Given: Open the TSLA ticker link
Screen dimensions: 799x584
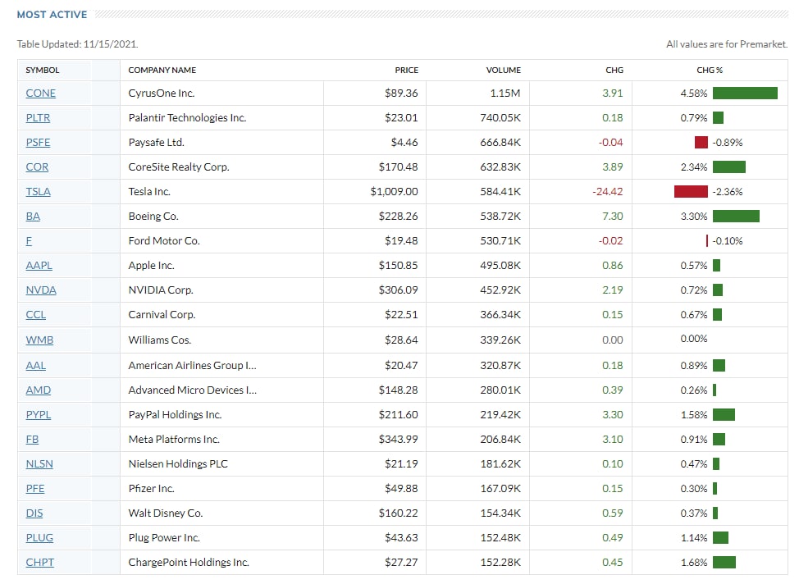Looking at the screenshot, I should 39,192.
